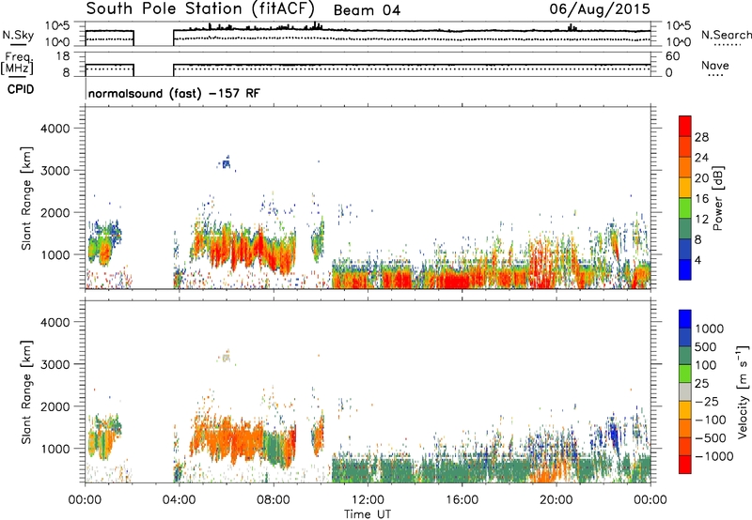The image size is (752, 520).
Task: Click the '60' Nave axis tick
Action: coord(672,56)
